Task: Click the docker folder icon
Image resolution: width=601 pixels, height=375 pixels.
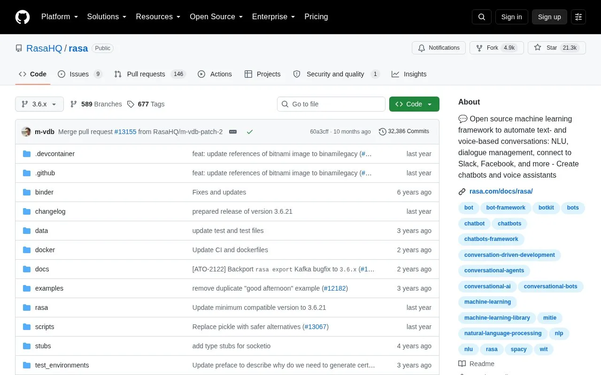Action: click(27, 250)
